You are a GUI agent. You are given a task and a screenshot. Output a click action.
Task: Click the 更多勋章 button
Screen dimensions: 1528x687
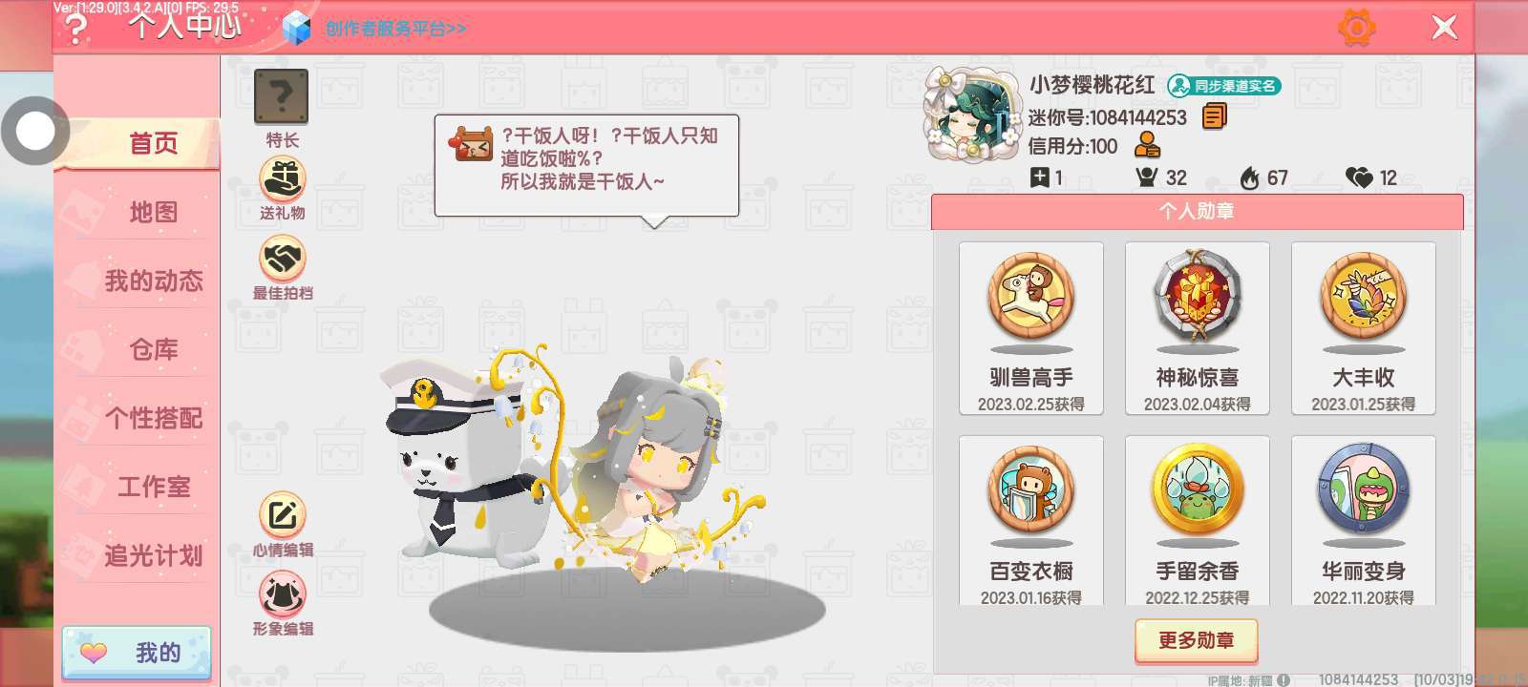tap(1197, 640)
